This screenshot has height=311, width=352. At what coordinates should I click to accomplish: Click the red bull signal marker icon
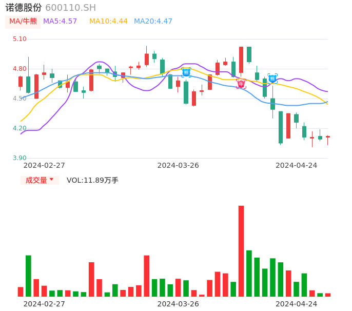(x=241, y=83)
